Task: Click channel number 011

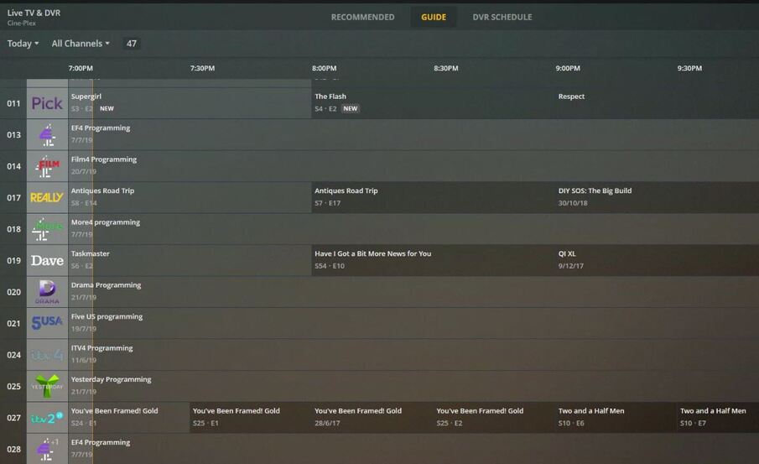Action: (x=13, y=103)
